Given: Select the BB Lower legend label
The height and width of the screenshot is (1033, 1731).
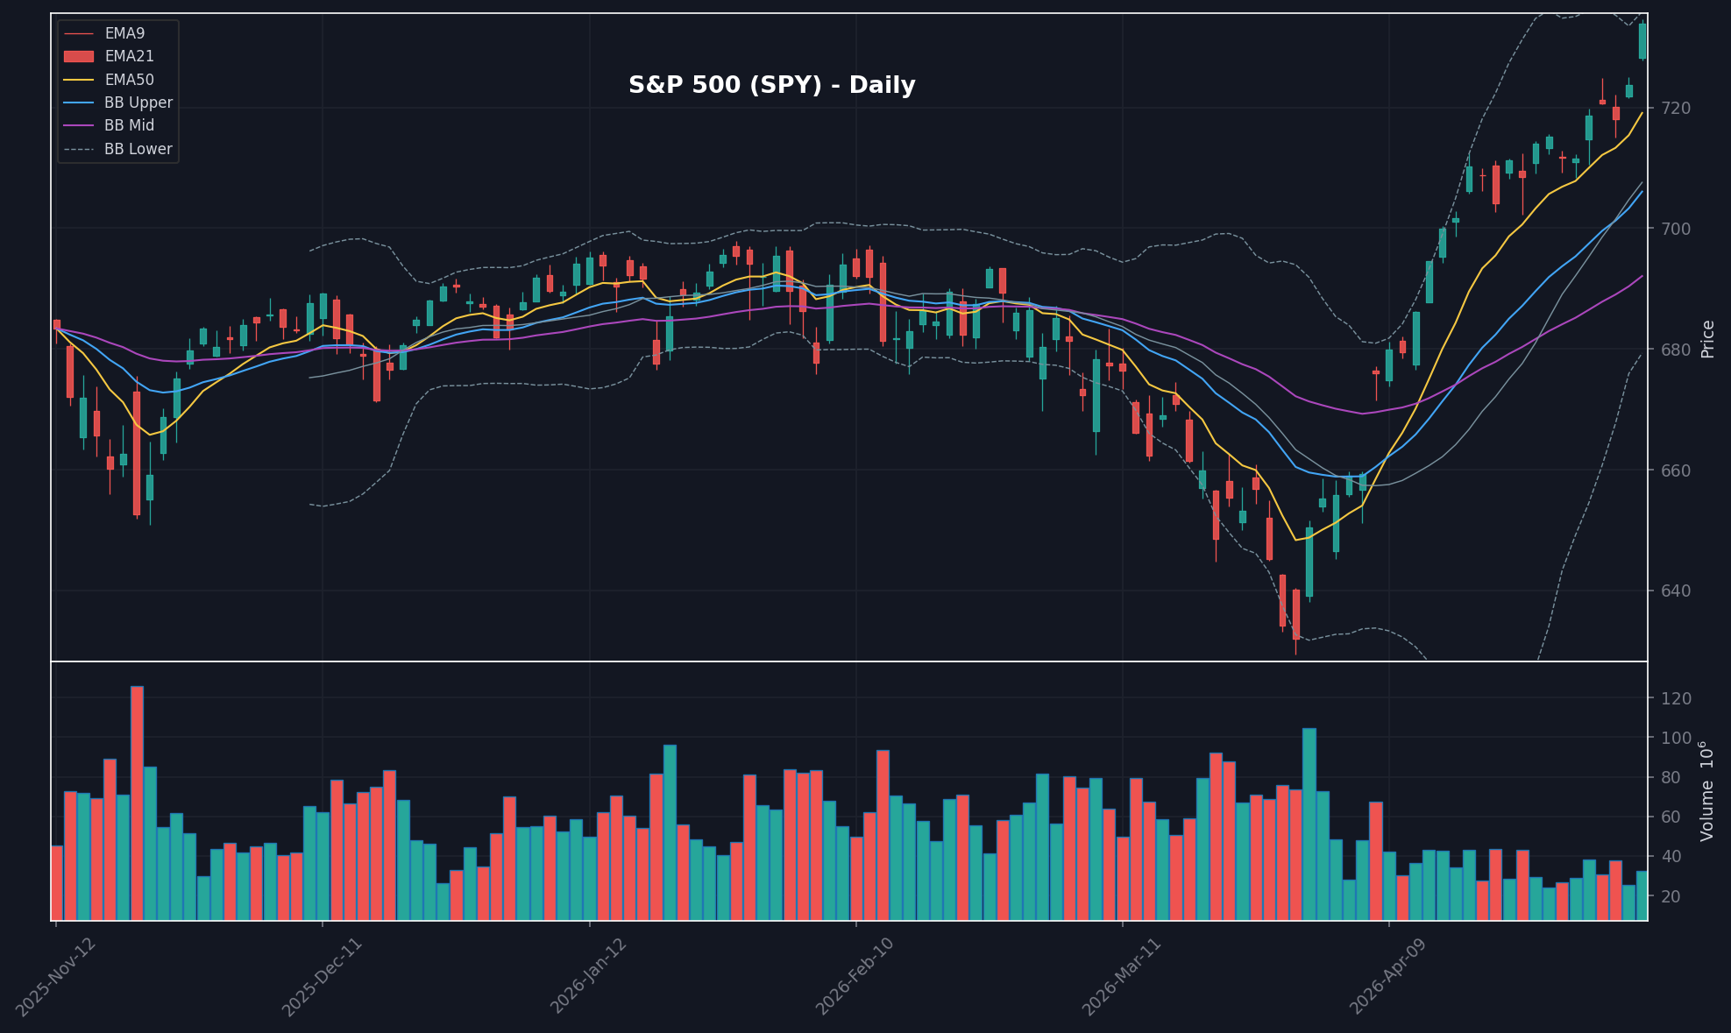Looking at the screenshot, I should pyautogui.click(x=138, y=149).
